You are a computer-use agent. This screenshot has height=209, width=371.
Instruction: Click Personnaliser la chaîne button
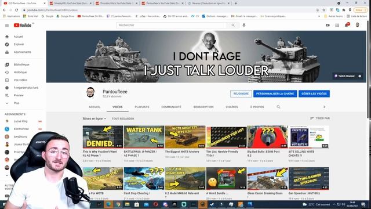point(275,93)
